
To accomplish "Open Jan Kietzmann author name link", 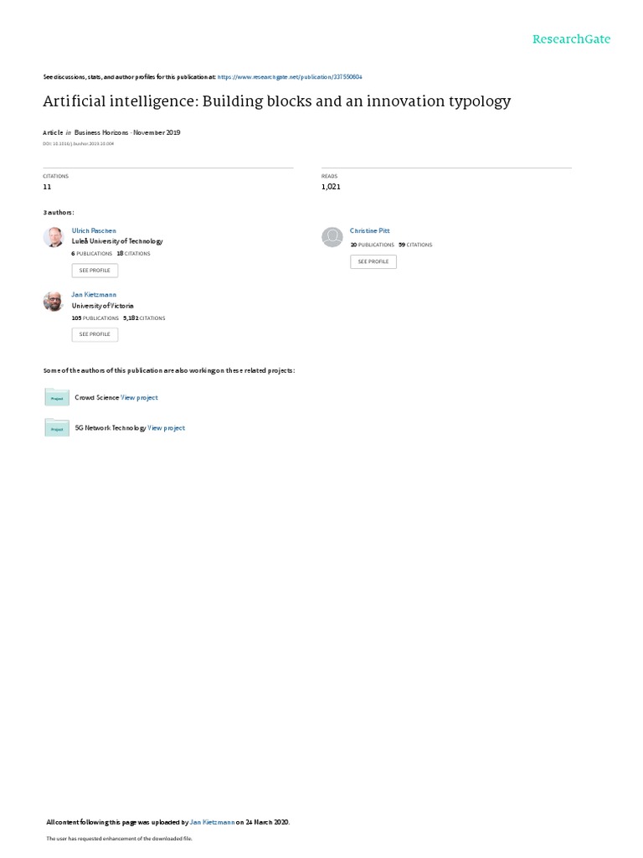I will 94,294.
